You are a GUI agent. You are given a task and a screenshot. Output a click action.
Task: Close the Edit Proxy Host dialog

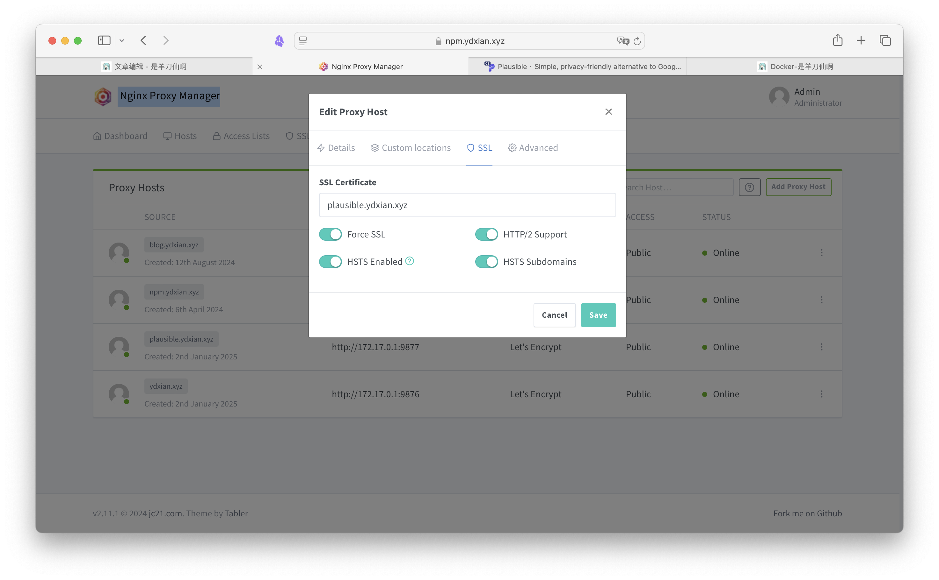point(608,112)
